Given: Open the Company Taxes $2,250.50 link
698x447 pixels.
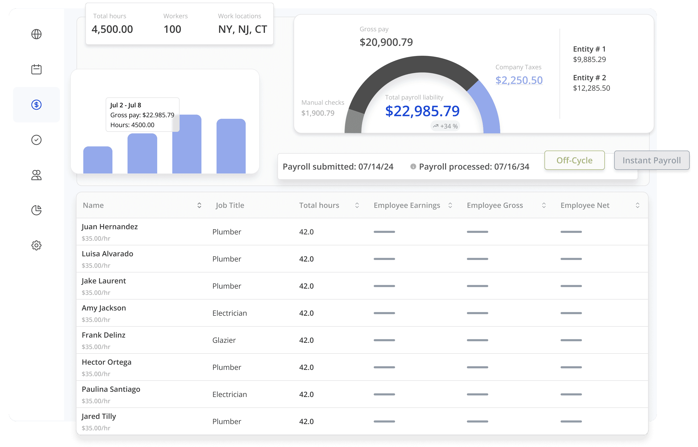Looking at the screenshot, I should (x=519, y=80).
